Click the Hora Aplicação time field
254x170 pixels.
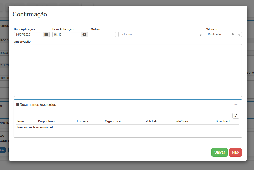[67, 34]
